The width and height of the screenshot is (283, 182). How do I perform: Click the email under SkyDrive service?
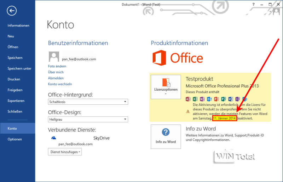coord(75,144)
